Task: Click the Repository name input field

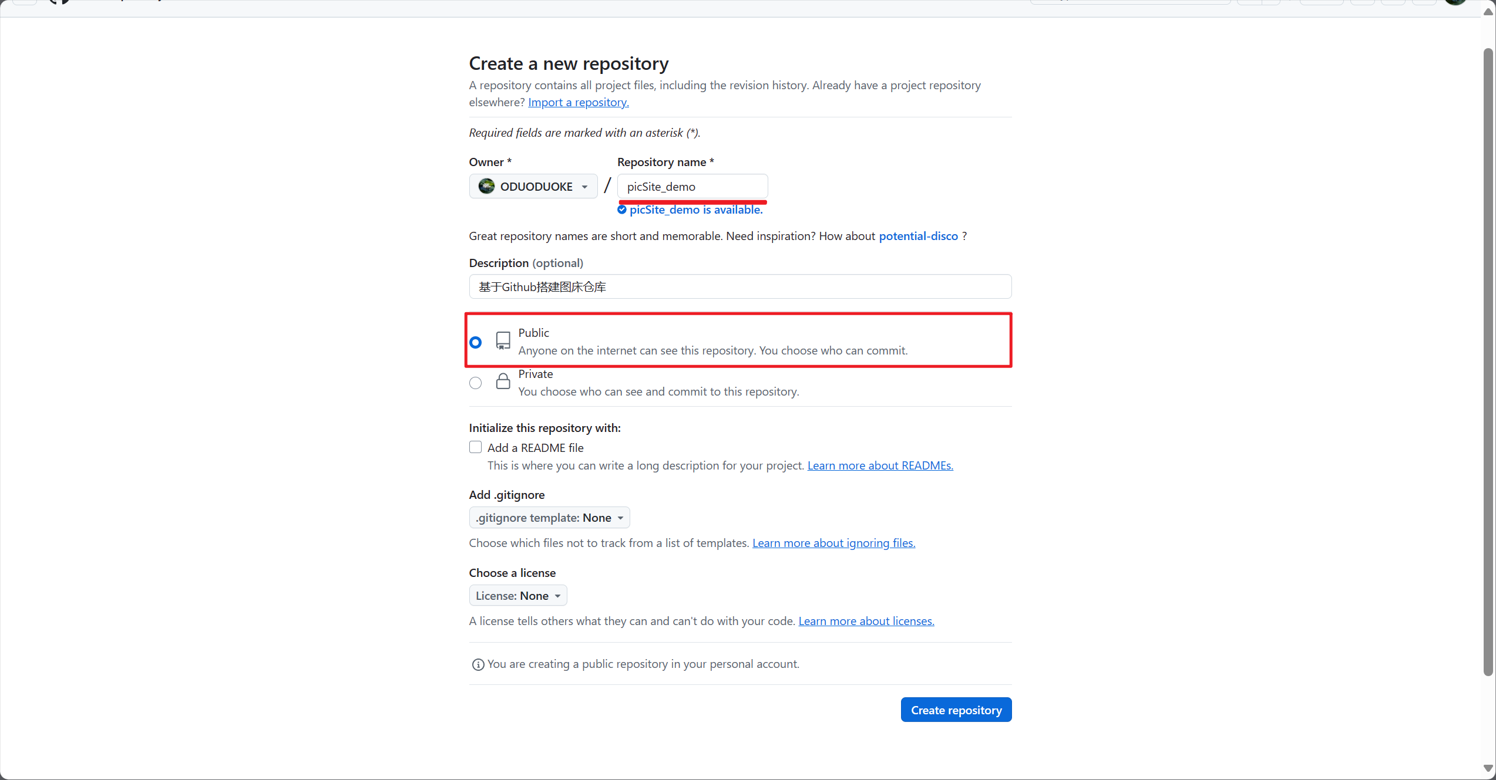Action: tap(692, 187)
